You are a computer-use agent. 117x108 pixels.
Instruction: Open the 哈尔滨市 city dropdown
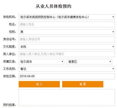(41, 62)
